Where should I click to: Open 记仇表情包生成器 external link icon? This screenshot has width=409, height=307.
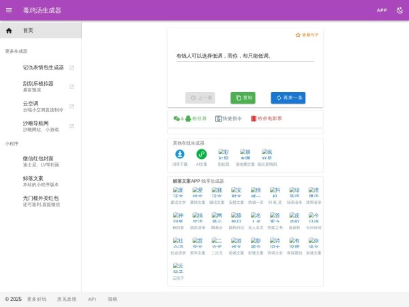[72, 68]
